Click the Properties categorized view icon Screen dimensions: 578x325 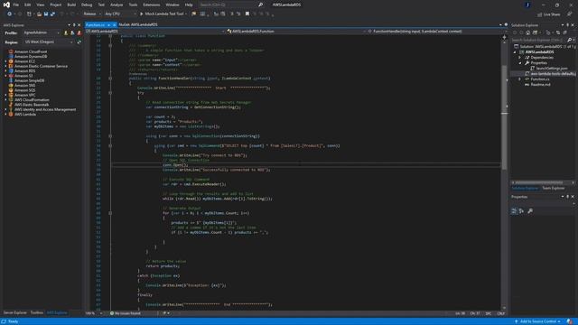[514, 211]
